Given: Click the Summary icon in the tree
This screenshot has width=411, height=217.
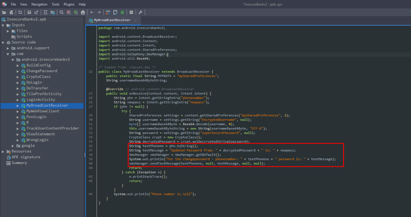Looking at the screenshot, I should 8,163.
